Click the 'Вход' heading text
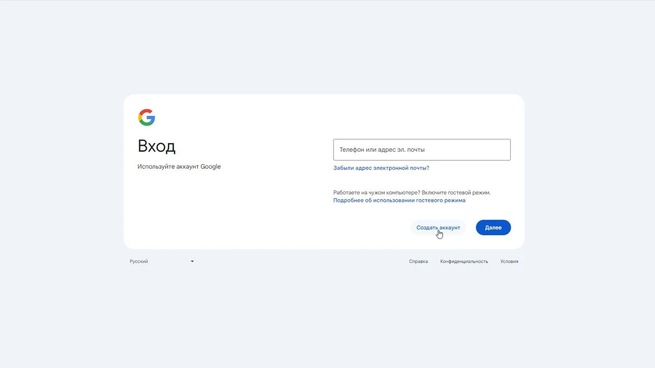655x368 pixels. [x=156, y=146]
